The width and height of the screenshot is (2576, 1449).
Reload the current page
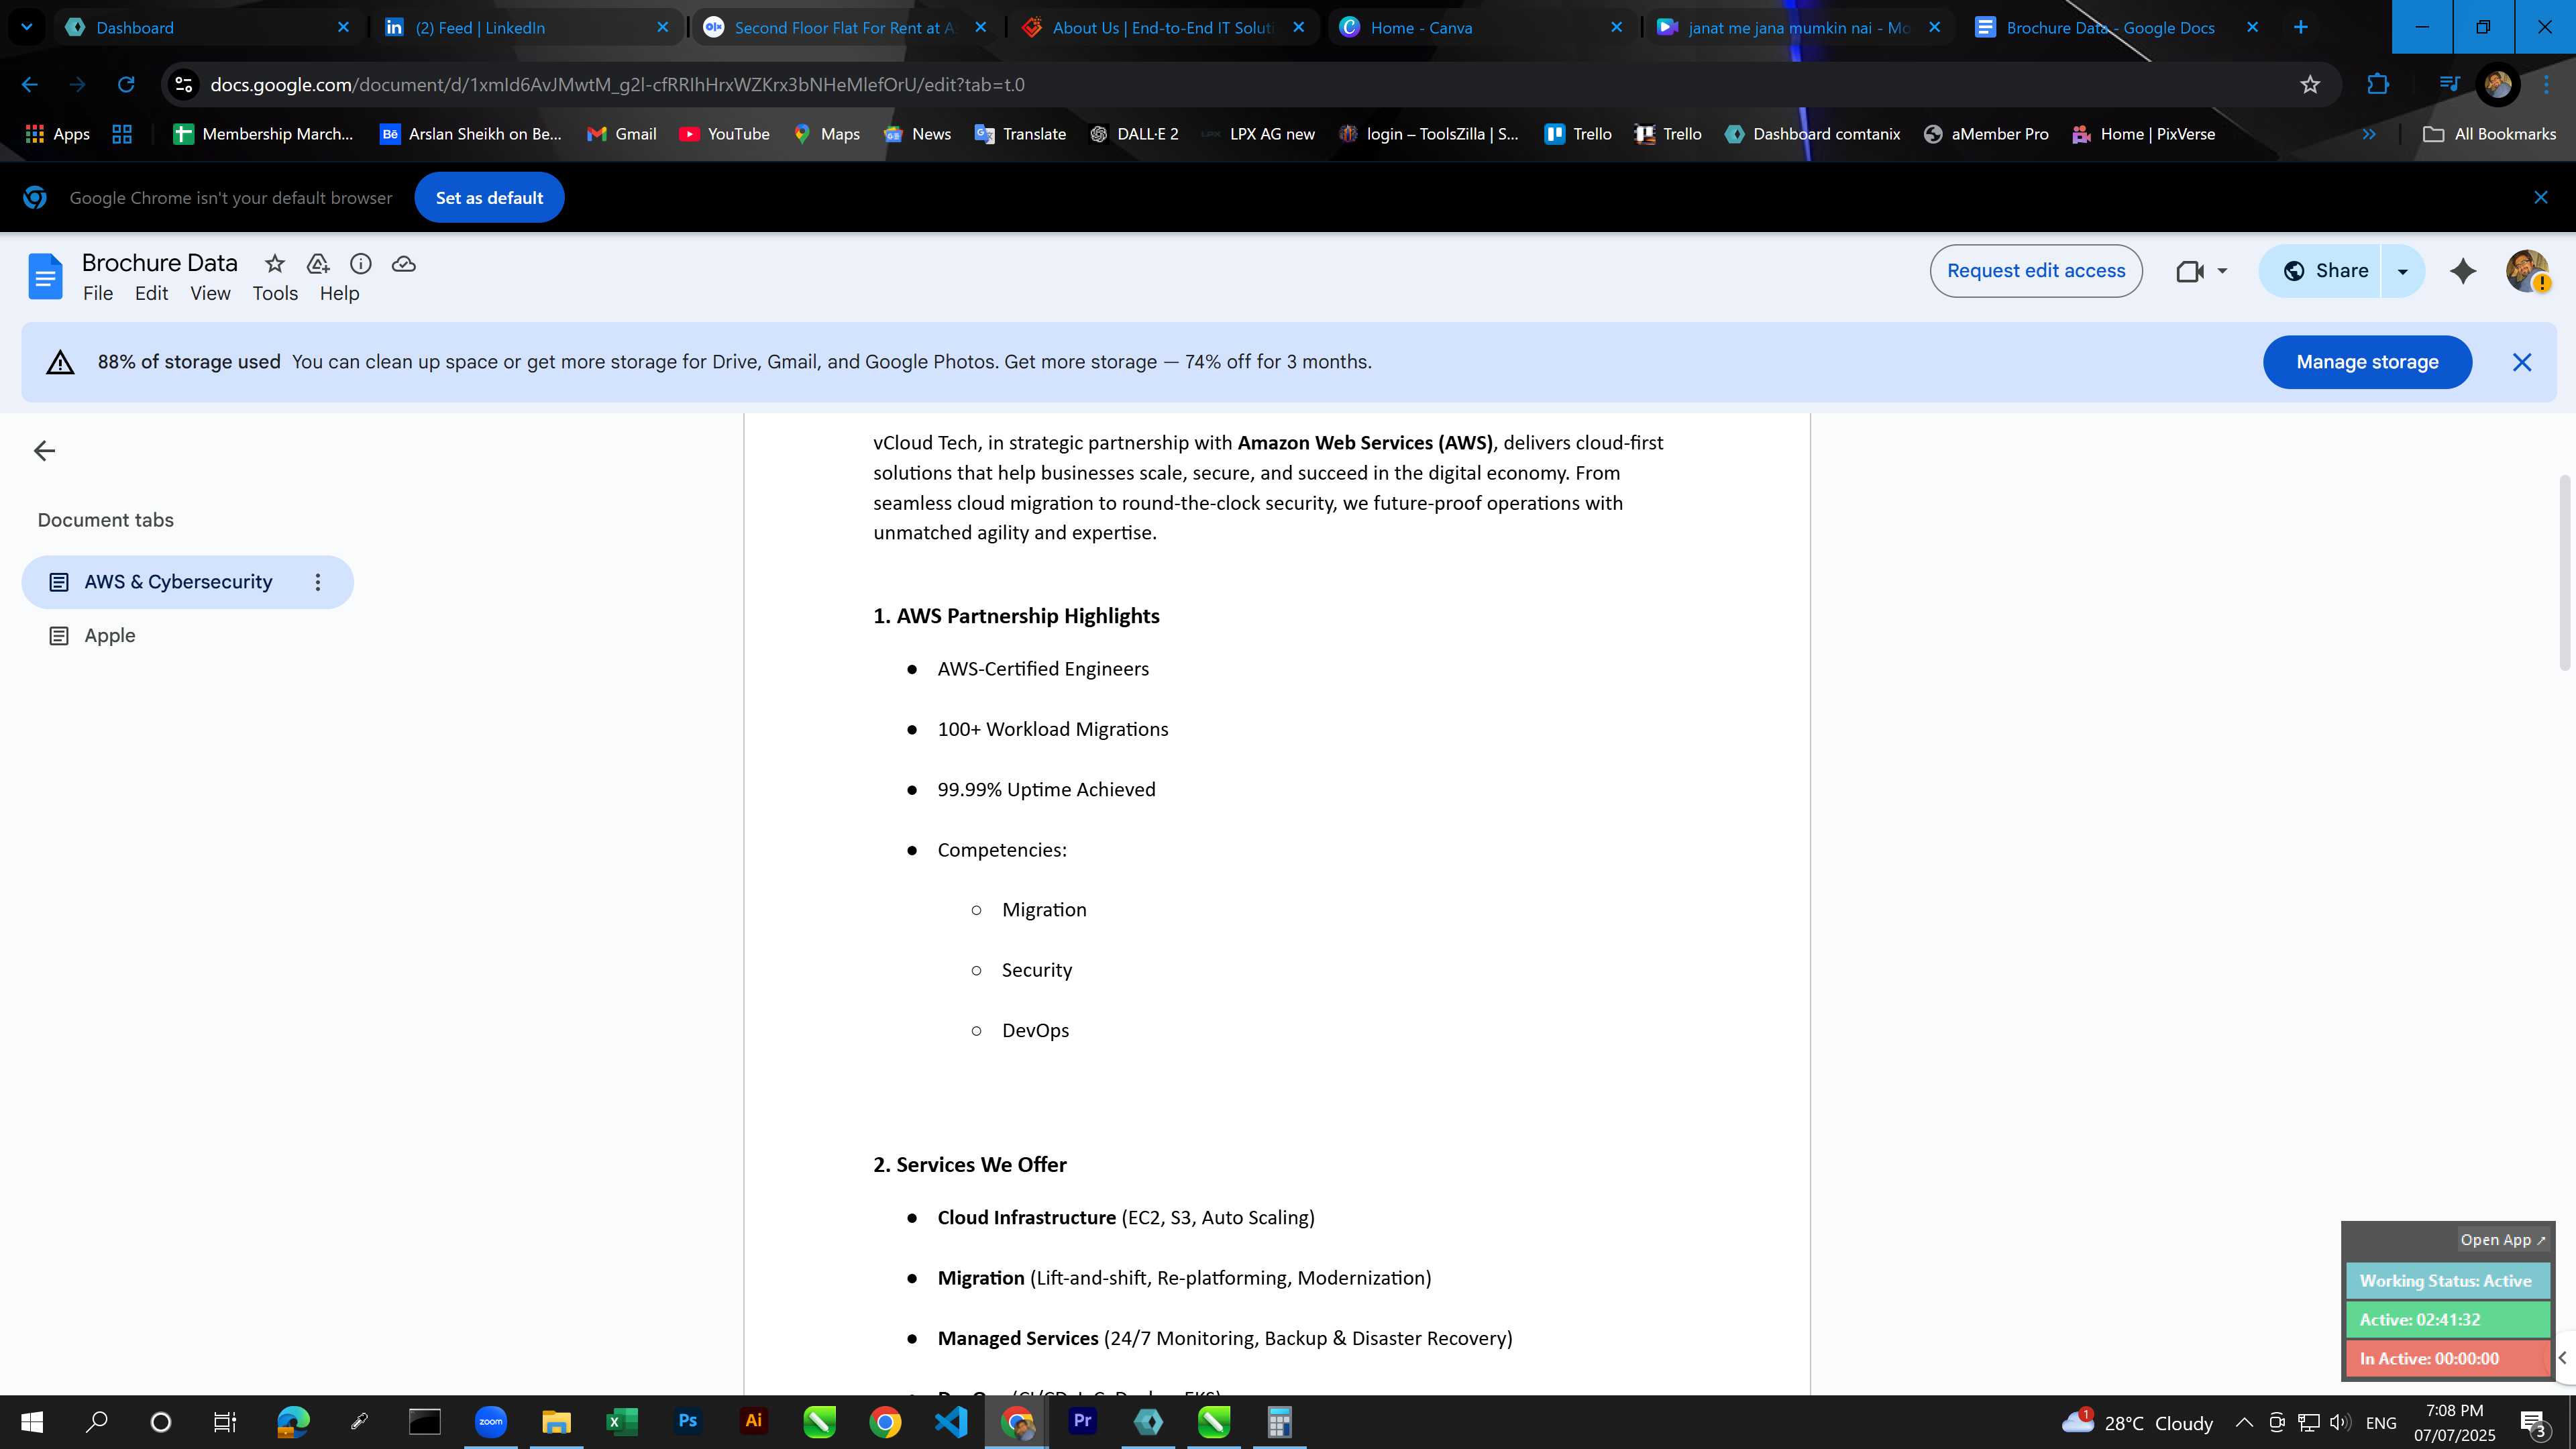126,85
